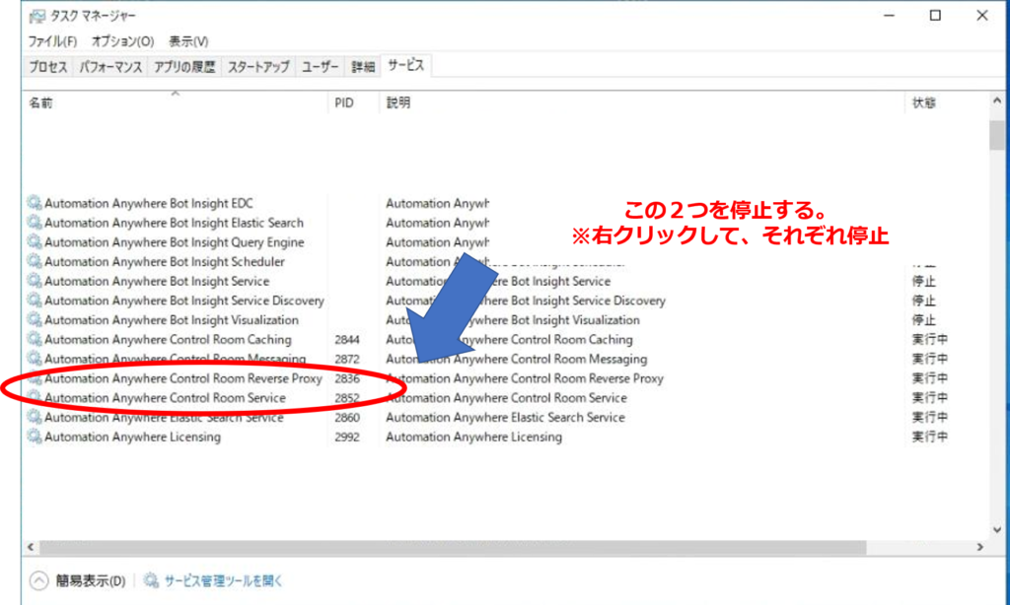Select the ユーザー tab
The image size is (1010, 605).
pyautogui.click(x=321, y=67)
